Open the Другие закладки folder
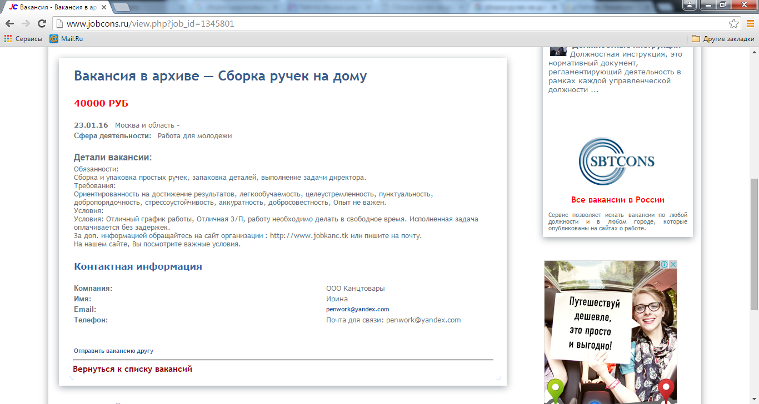This screenshot has height=404, width=759. pyautogui.click(x=723, y=39)
